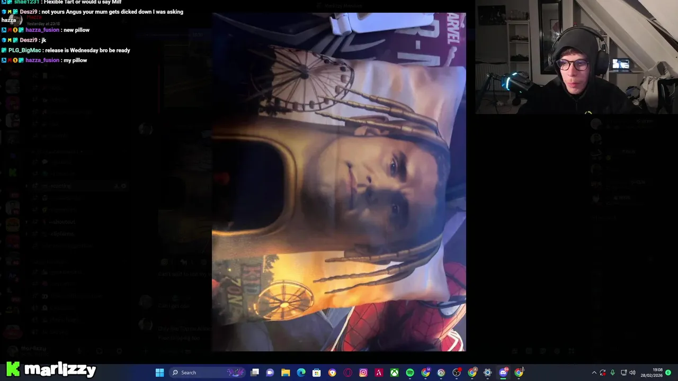
Task: Open File Explorer from the taskbar
Action: point(286,373)
